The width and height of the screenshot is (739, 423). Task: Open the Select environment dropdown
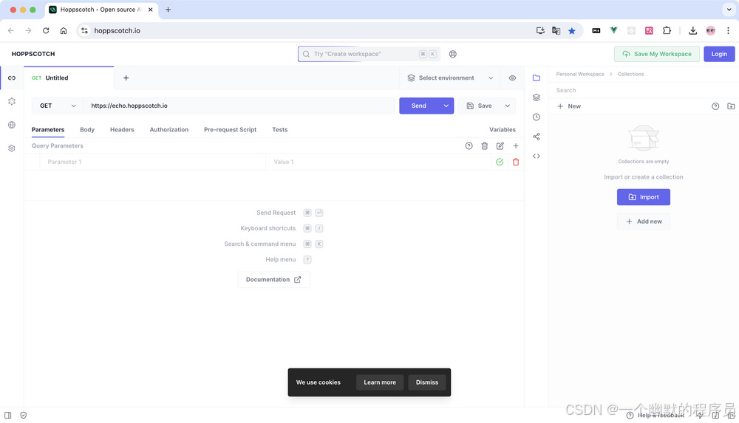coord(450,78)
